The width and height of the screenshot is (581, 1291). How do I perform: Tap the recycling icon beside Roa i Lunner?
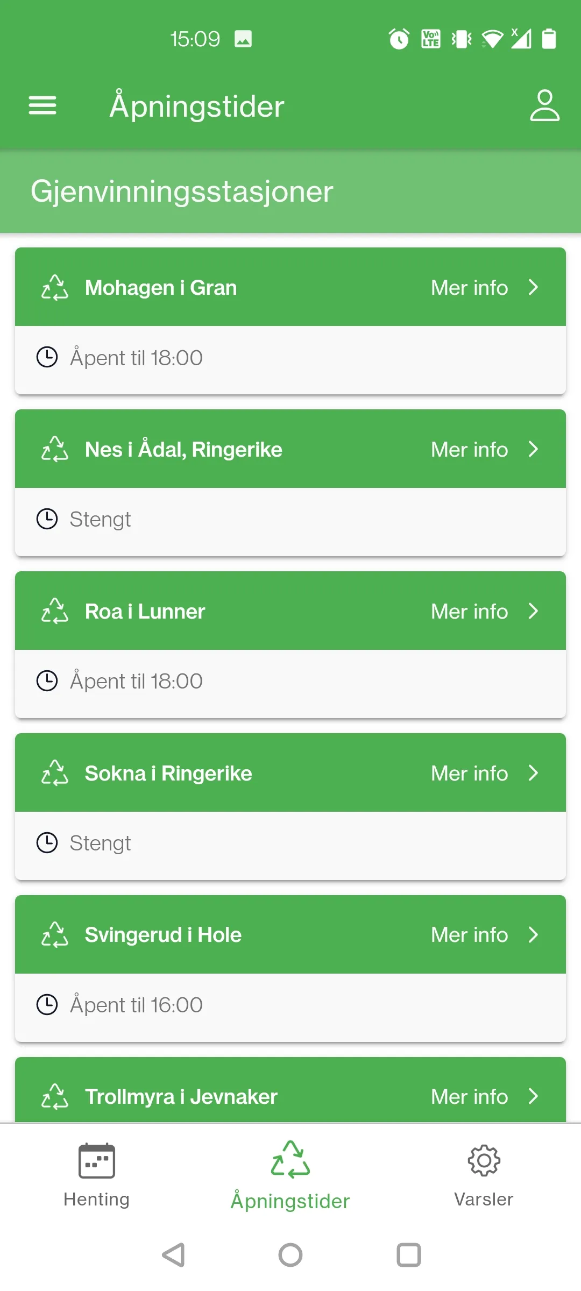tap(55, 611)
